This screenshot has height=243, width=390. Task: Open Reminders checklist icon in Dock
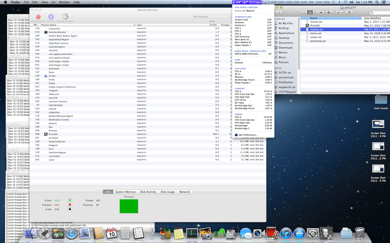[138, 233]
